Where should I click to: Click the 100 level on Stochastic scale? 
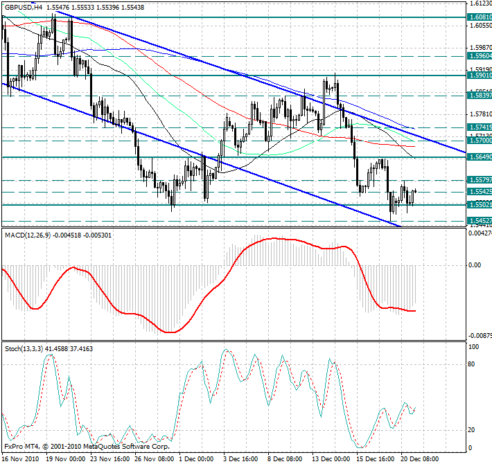pyautogui.click(x=473, y=347)
